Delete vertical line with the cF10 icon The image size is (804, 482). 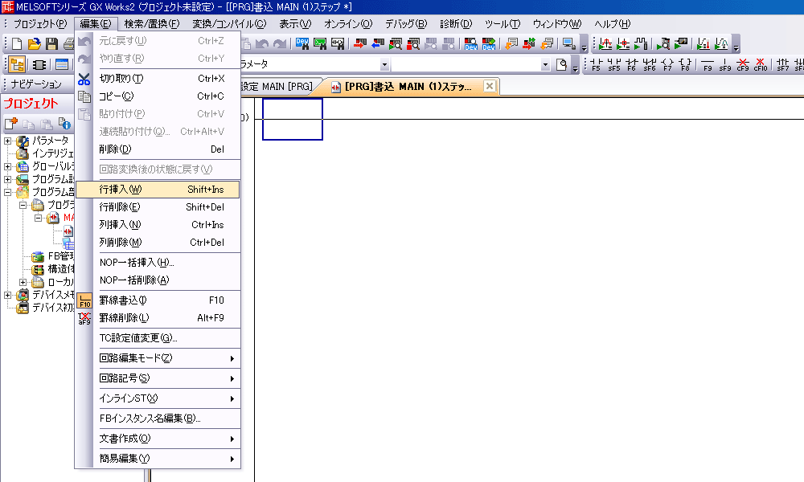pos(761,64)
